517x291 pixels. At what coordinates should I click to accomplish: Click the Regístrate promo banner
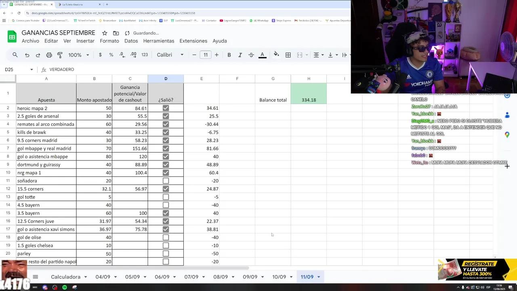[x=477, y=270]
